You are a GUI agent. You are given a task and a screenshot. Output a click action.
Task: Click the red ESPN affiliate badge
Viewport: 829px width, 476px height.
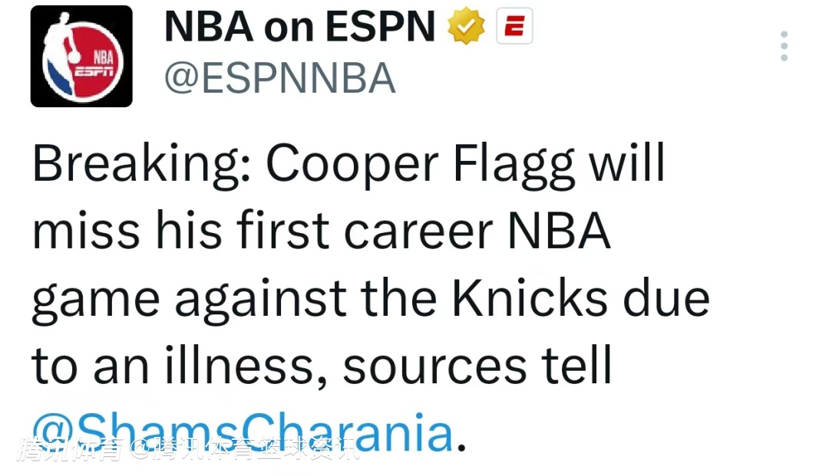(514, 29)
